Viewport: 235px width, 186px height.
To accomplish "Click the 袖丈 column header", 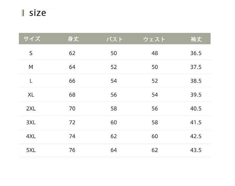I will point(196,39).
